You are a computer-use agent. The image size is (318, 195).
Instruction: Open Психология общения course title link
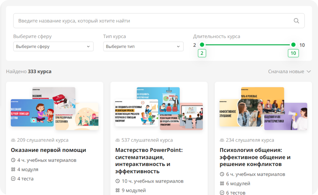(255, 157)
